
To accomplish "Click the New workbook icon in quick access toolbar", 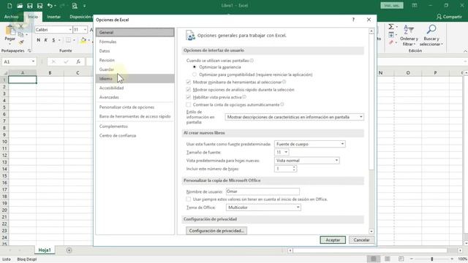I will (x=10, y=6).
